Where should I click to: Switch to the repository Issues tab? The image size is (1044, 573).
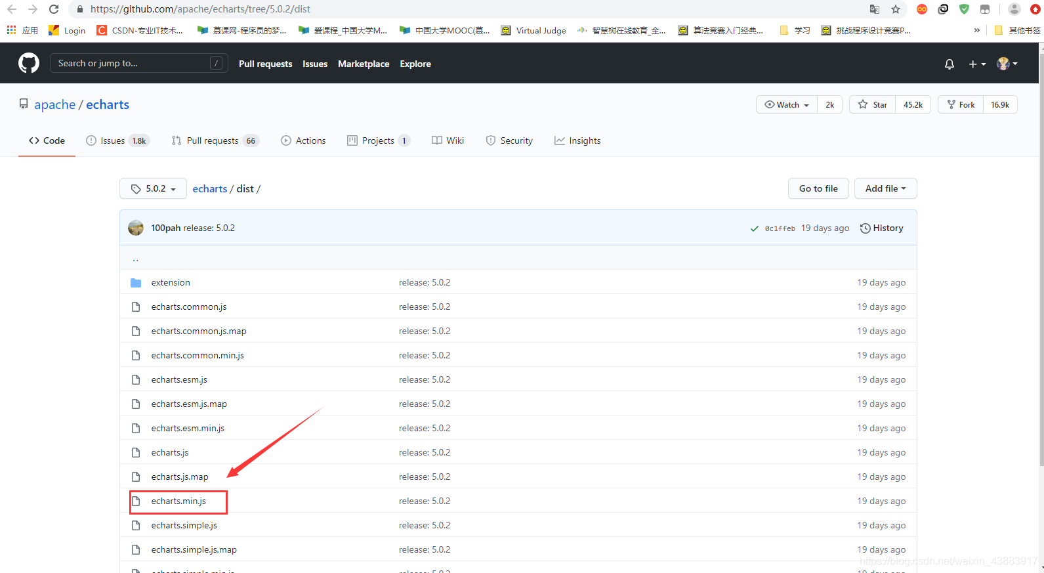coord(118,140)
